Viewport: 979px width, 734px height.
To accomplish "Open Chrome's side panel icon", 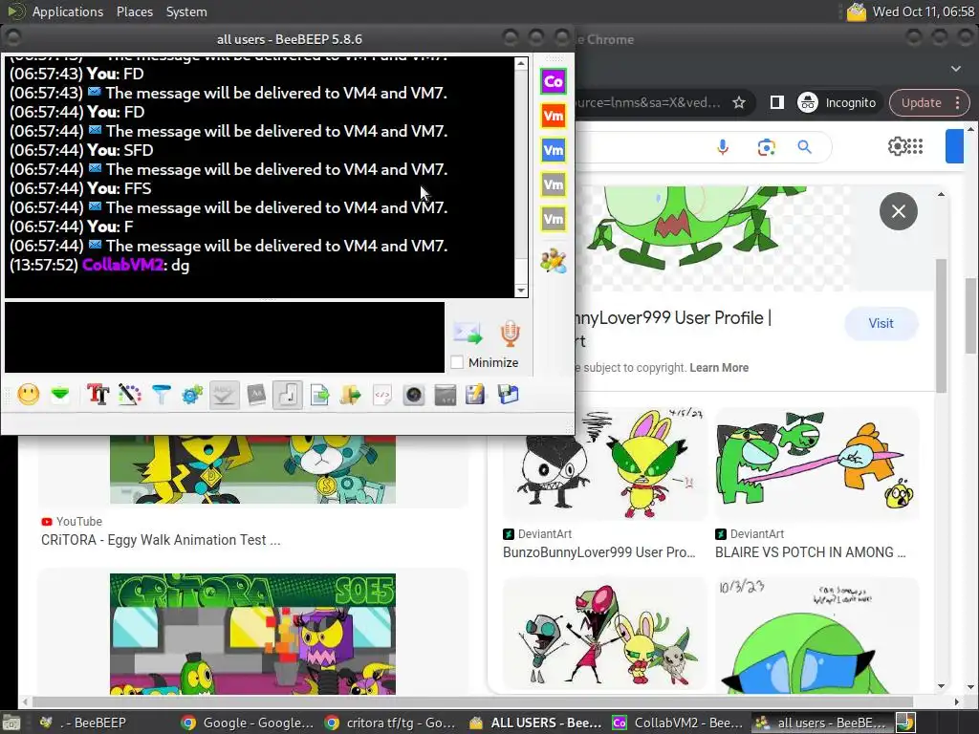I will point(776,102).
